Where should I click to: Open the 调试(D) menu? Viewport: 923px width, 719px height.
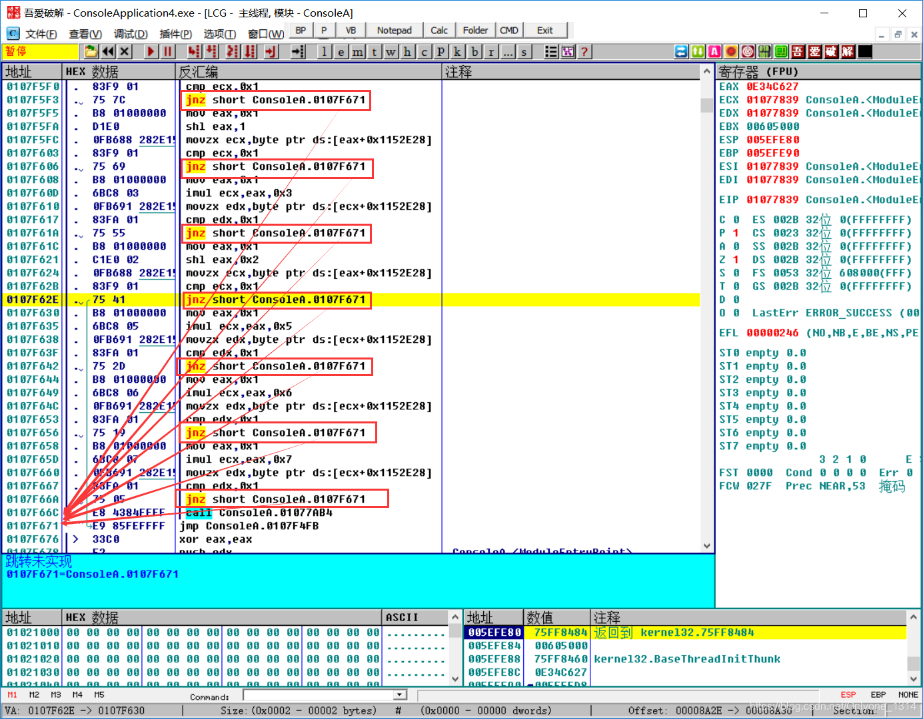[x=131, y=34]
